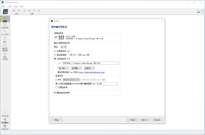Click the 处理选项 processing options gear icon

(x=5, y=126)
